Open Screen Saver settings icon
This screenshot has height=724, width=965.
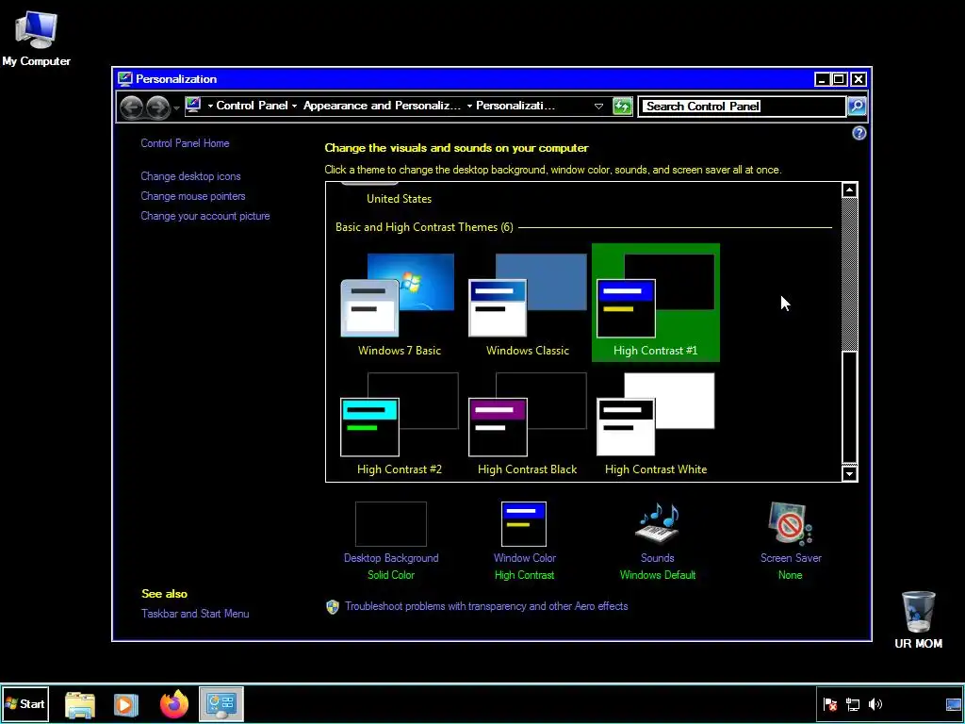pos(791,523)
